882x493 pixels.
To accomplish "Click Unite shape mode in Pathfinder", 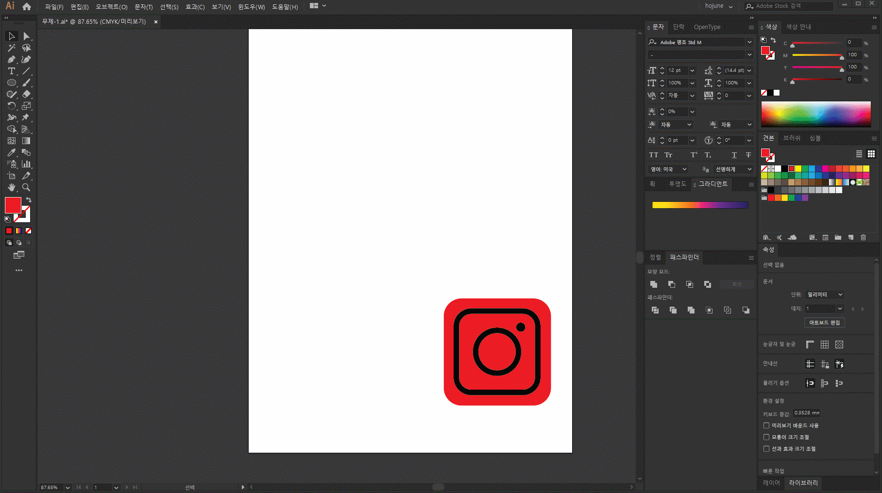I will (x=654, y=284).
